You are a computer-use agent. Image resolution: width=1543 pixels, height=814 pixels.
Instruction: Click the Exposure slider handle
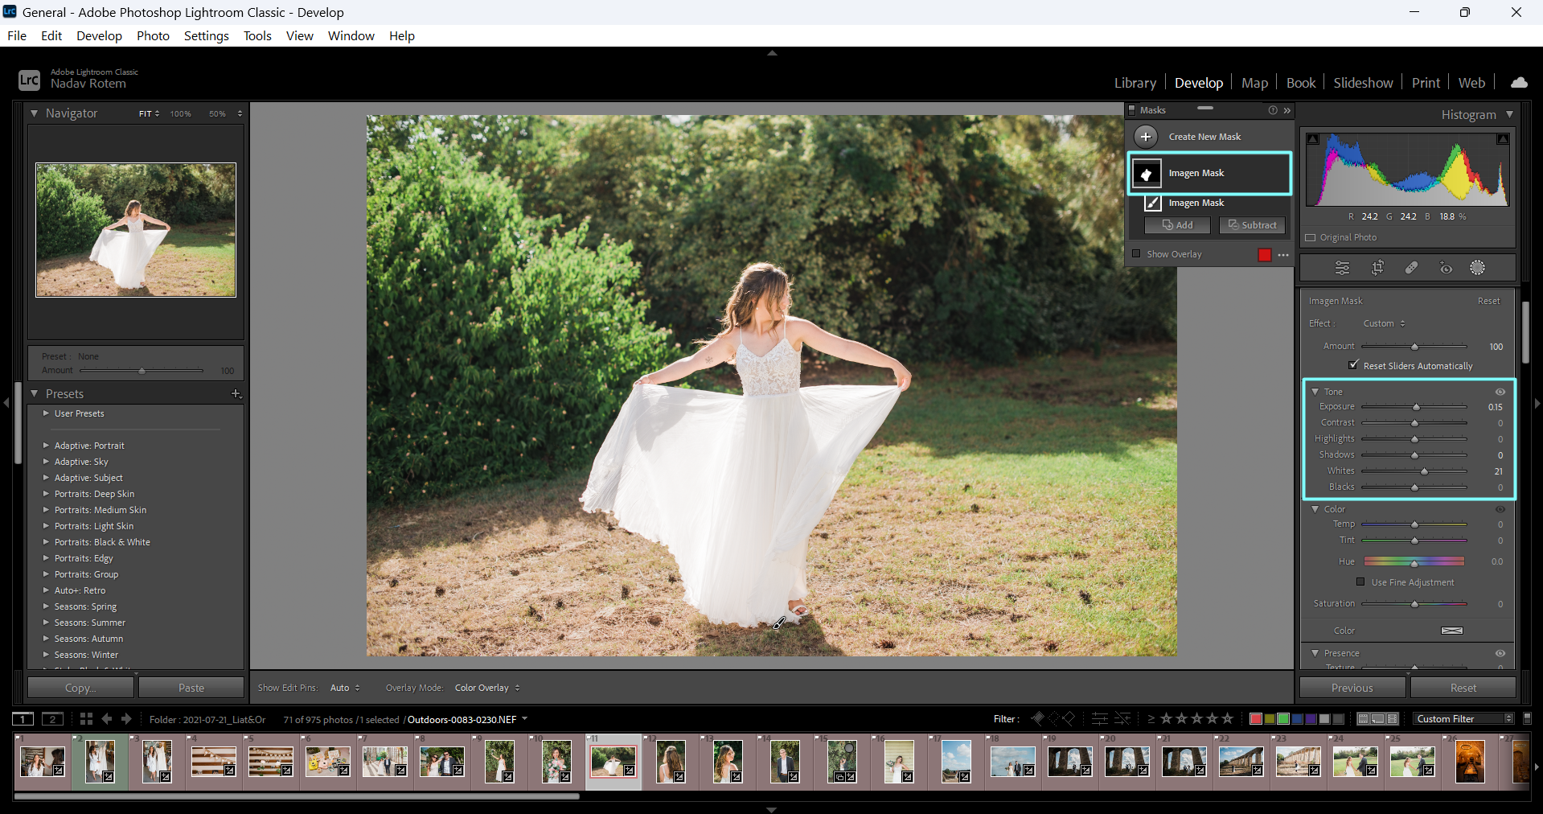1417,407
